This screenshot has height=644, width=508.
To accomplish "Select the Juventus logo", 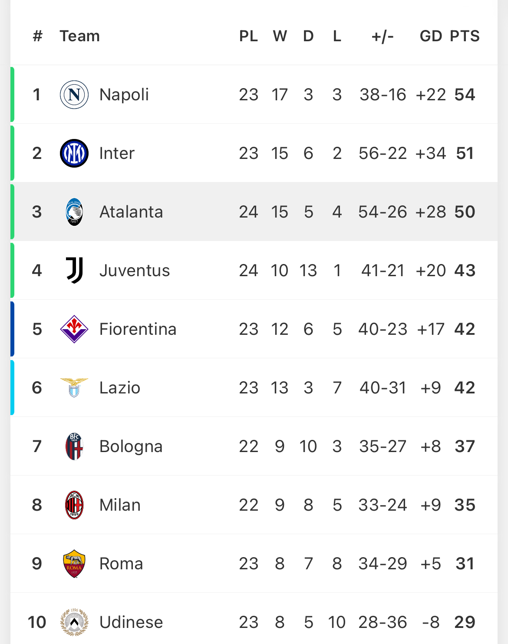I will click(x=74, y=271).
